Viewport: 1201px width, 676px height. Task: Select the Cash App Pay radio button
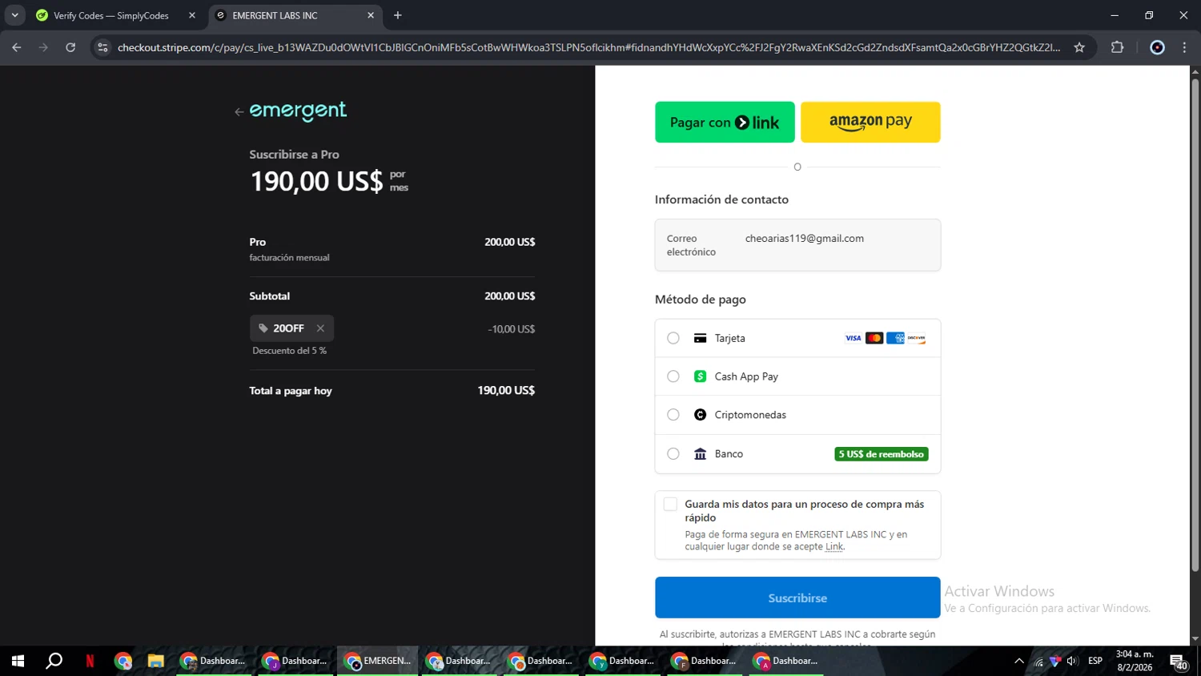673,376
